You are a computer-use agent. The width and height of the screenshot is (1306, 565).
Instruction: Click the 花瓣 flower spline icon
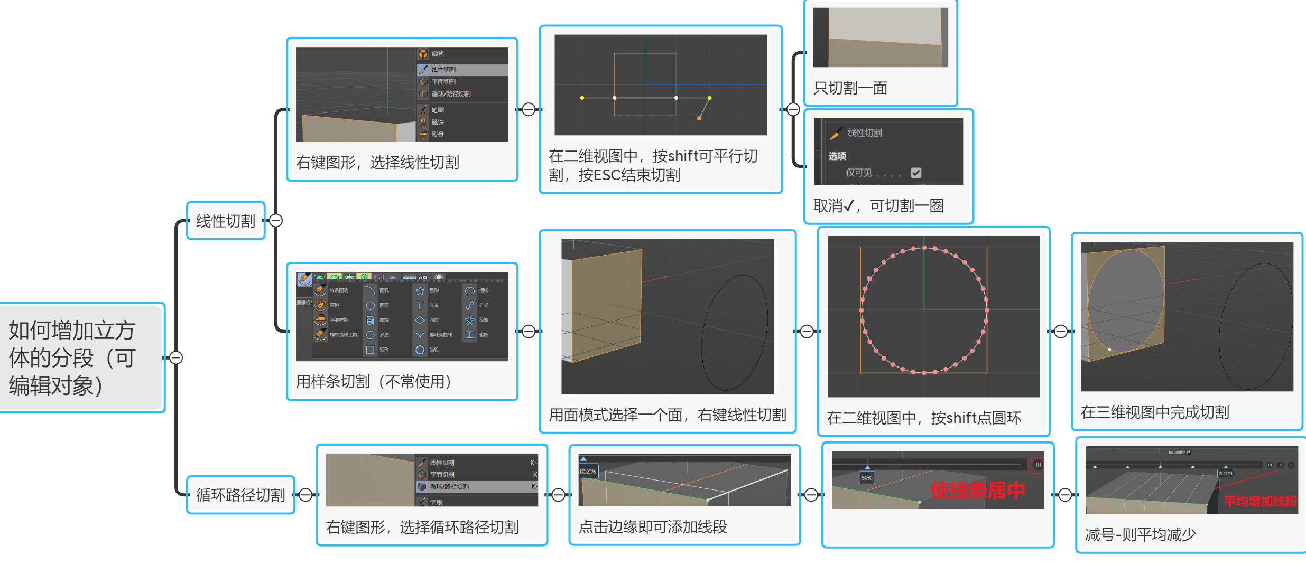(x=469, y=320)
